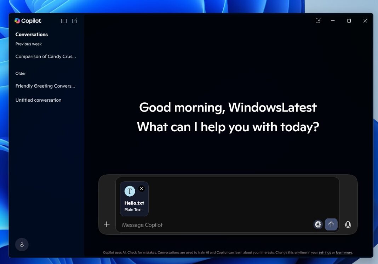Image resolution: width=378 pixels, height=264 pixels.
Task: Open attachment options with the plus icon
Action: 107,224
